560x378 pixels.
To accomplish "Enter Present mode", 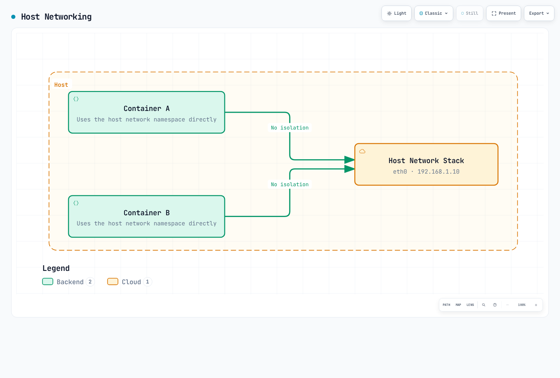I will tap(504, 13).
